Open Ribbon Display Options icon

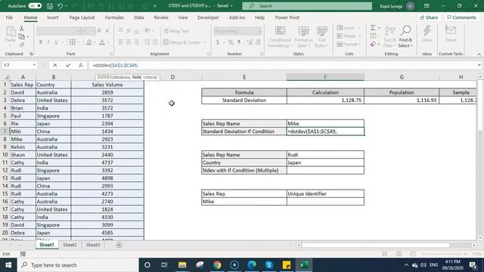(x=427, y=6)
